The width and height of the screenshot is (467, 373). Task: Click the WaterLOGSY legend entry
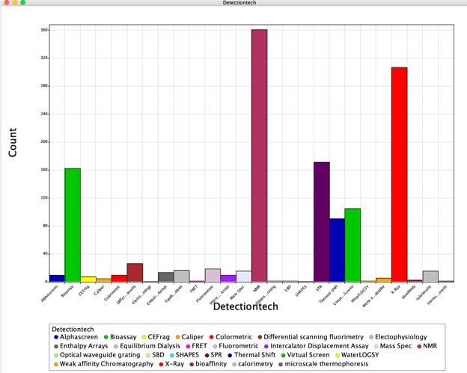pos(357,355)
